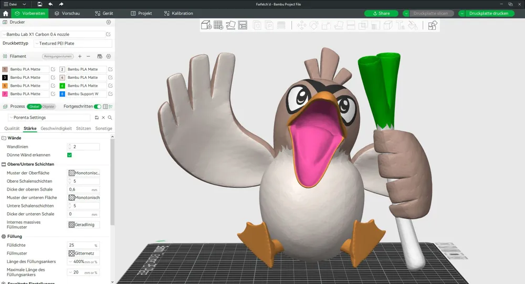This screenshot has height=284, width=525.
Task: Click the Auto orient toolbar icon
Action: (x=230, y=25)
